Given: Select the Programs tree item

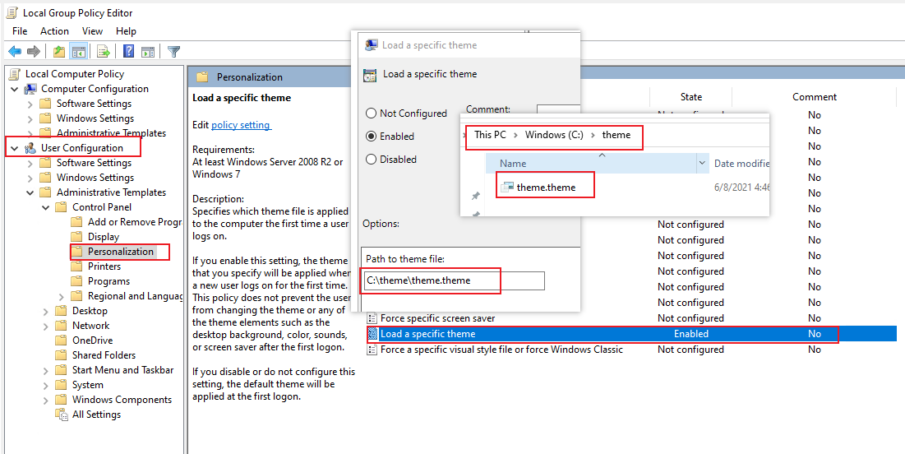Looking at the screenshot, I should (109, 281).
